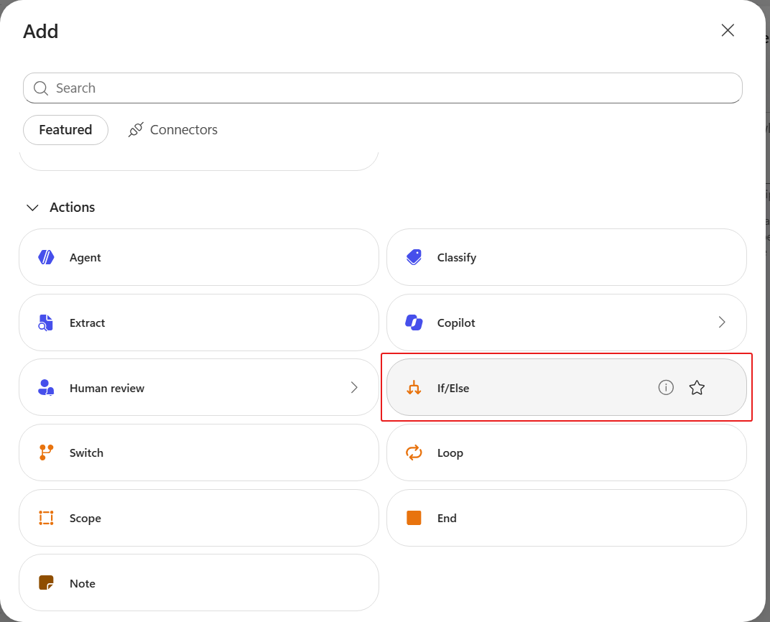Favorite the If/Else action with star

[697, 388]
